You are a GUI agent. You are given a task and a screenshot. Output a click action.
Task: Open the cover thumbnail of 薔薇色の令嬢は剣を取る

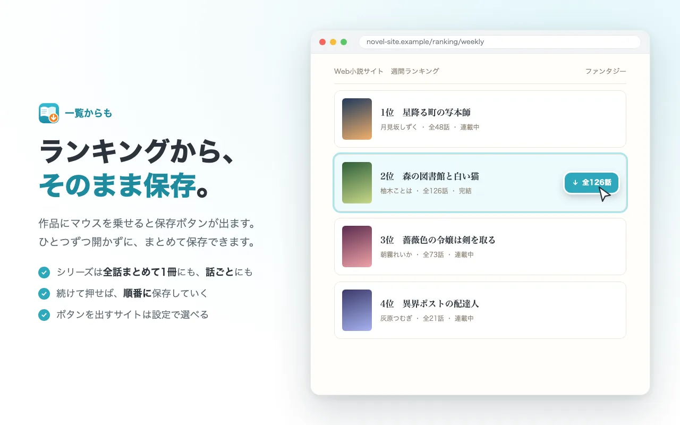[x=357, y=246]
